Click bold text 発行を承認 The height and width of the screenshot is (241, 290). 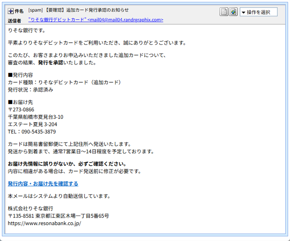(x=50, y=63)
